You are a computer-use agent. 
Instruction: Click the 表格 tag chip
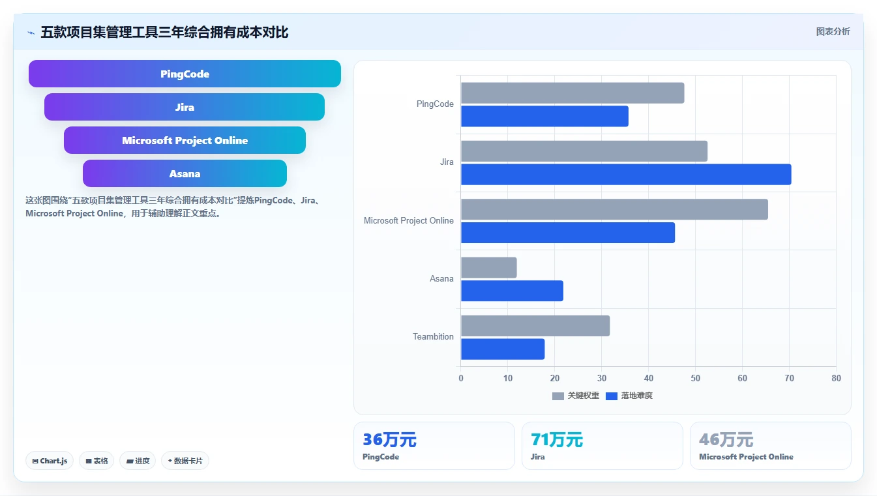coord(97,461)
